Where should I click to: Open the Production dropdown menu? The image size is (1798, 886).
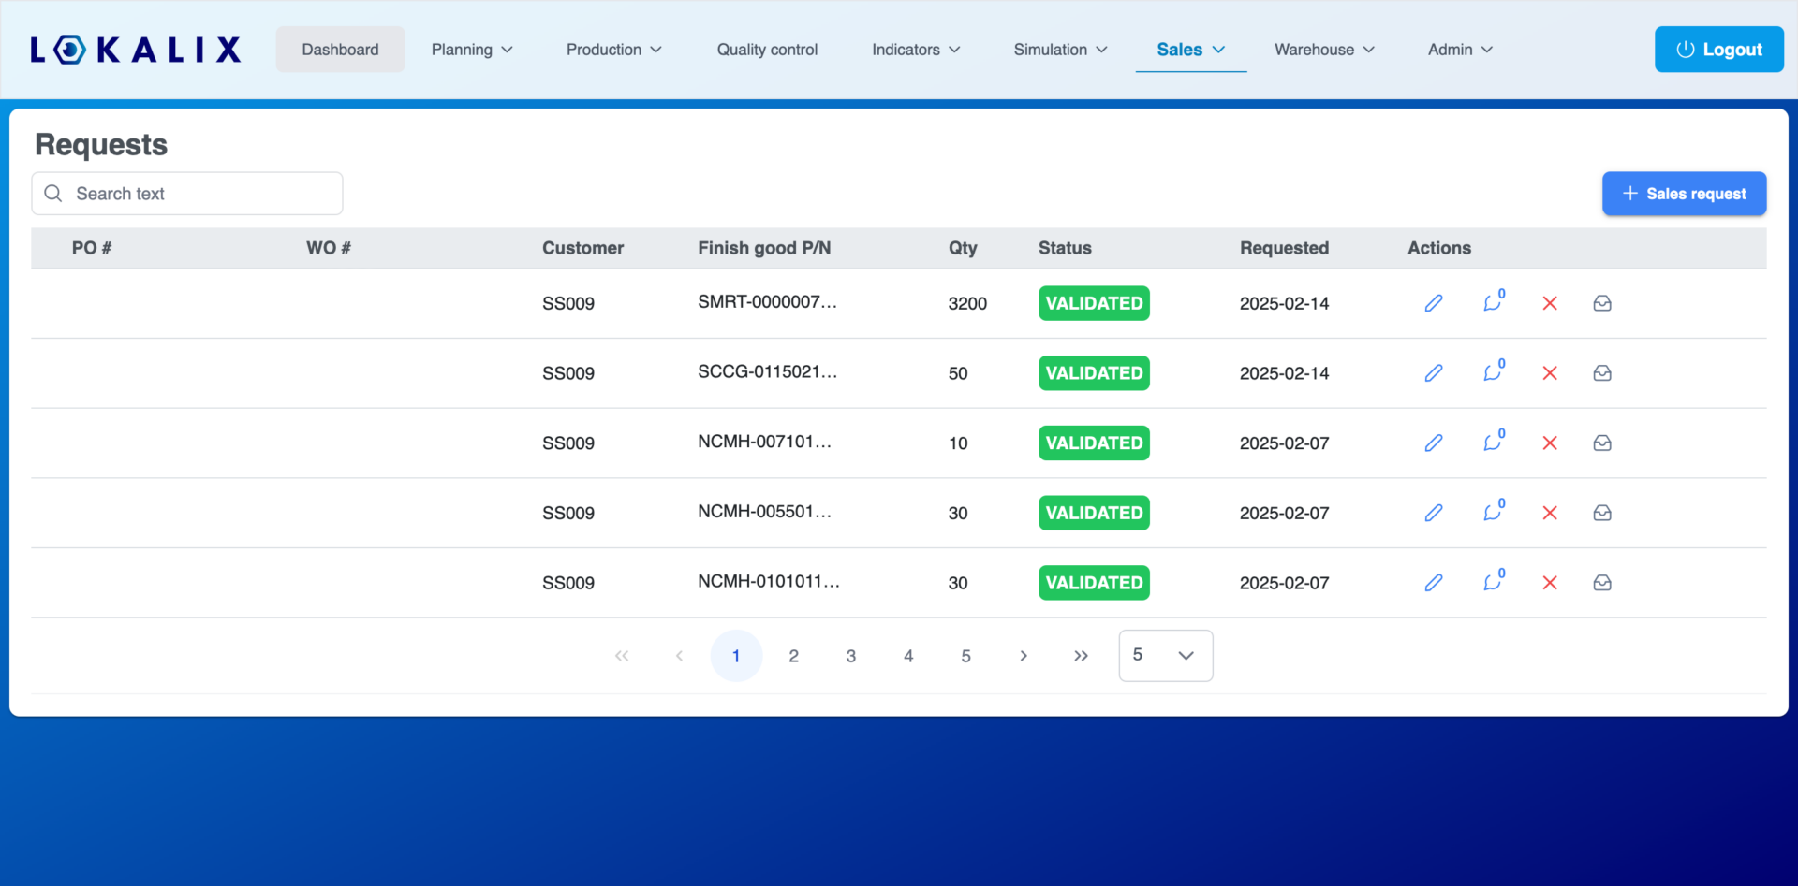(x=613, y=50)
